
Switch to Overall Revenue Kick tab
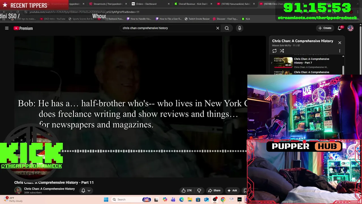(193, 4)
